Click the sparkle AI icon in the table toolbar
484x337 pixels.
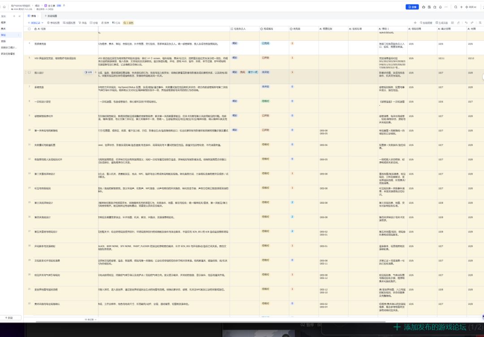(415, 23)
